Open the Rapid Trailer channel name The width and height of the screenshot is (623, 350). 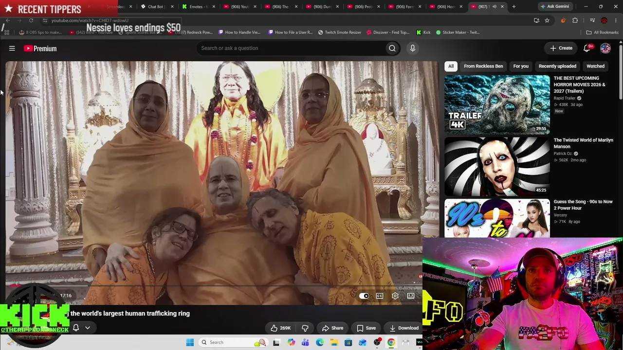[565, 98]
